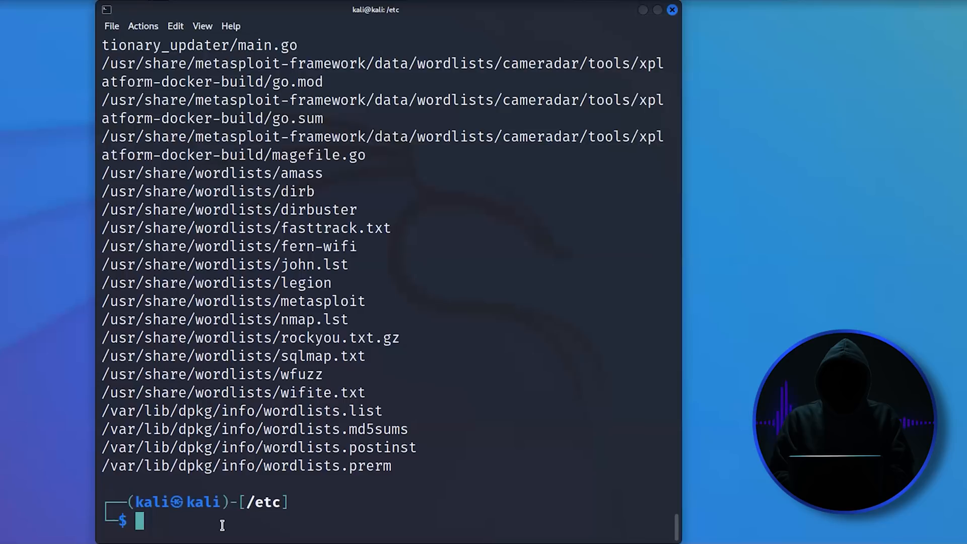Viewport: 967px width, 544px height.
Task: Click the window title kali@kali: /etc
Action: pyautogui.click(x=376, y=10)
